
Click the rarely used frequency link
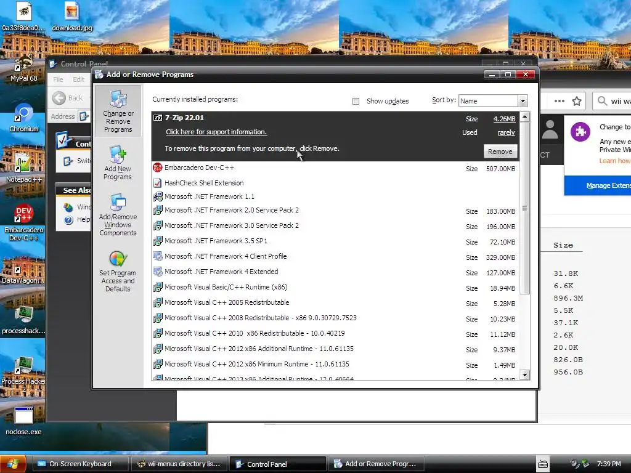click(507, 132)
